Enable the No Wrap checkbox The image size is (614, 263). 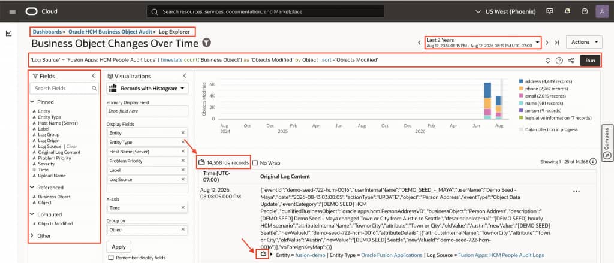click(255, 163)
